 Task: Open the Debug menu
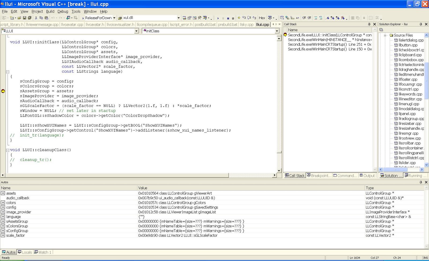(63, 11)
